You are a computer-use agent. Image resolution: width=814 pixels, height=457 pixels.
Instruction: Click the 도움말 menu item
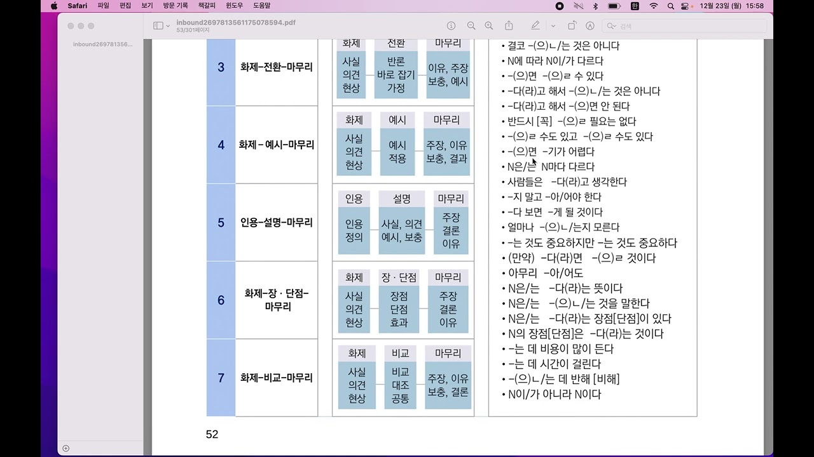coord(261,6)
